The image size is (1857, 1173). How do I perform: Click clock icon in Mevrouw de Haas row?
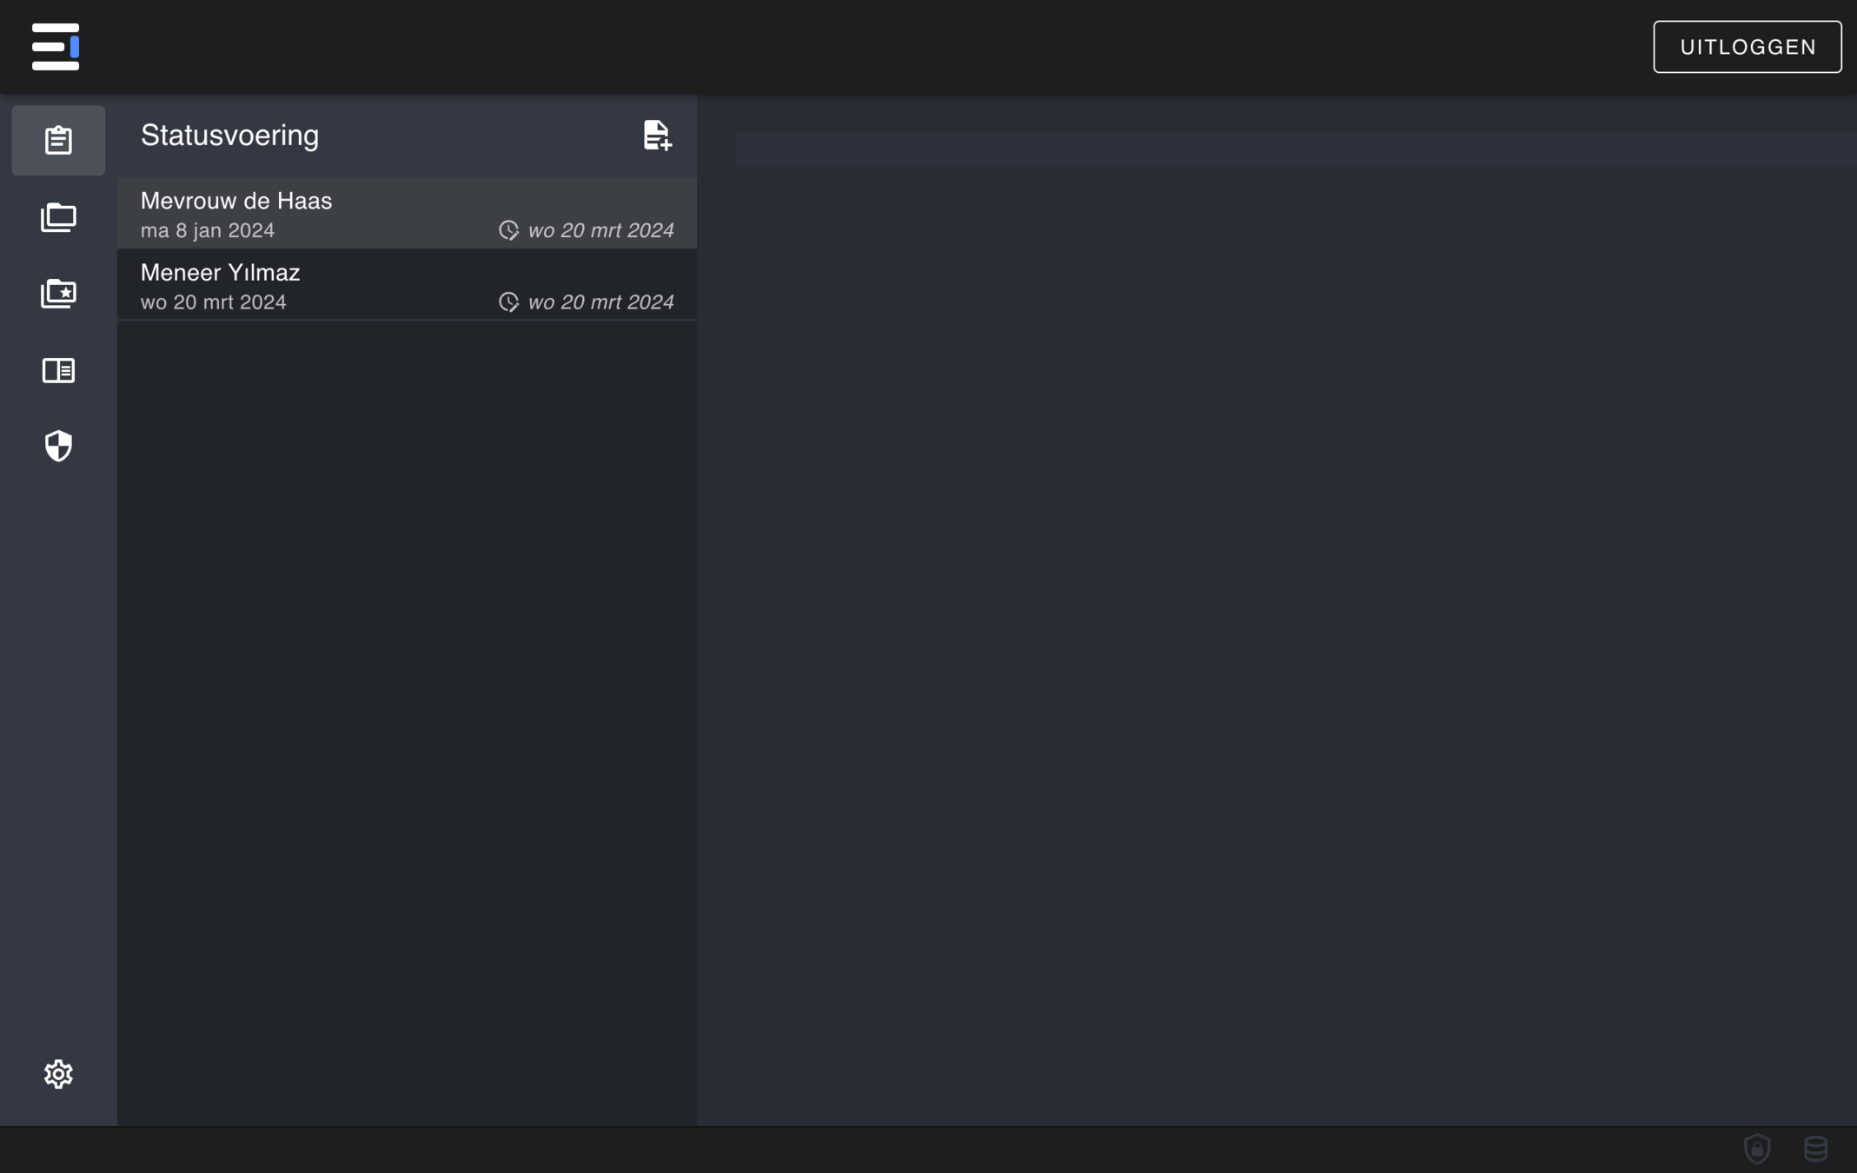click(x=508, y=230)
